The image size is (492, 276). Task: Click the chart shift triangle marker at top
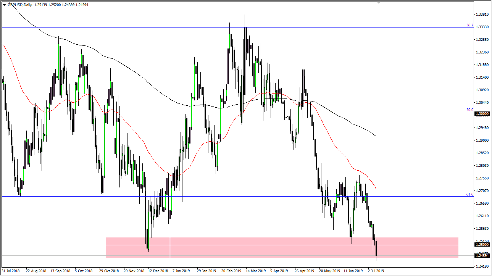(x=379, y=2)
